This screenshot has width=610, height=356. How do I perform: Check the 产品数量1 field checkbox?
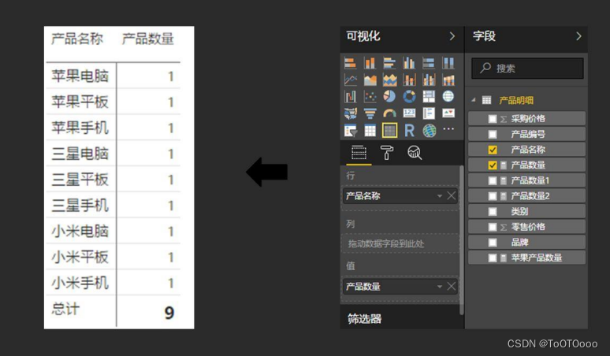(x=493, y=180)
